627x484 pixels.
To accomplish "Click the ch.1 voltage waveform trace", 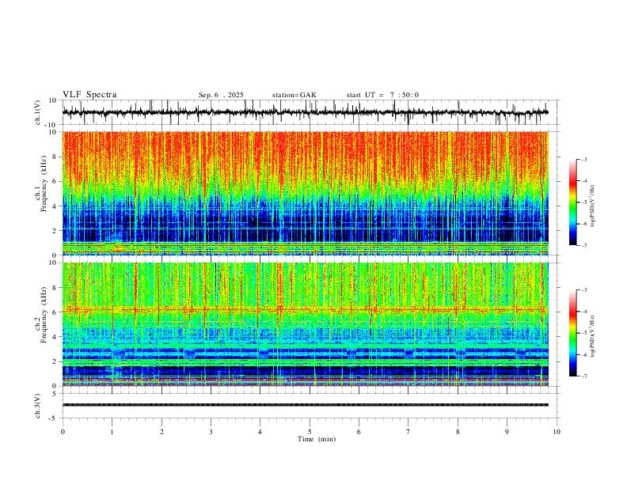I will 305,112.
